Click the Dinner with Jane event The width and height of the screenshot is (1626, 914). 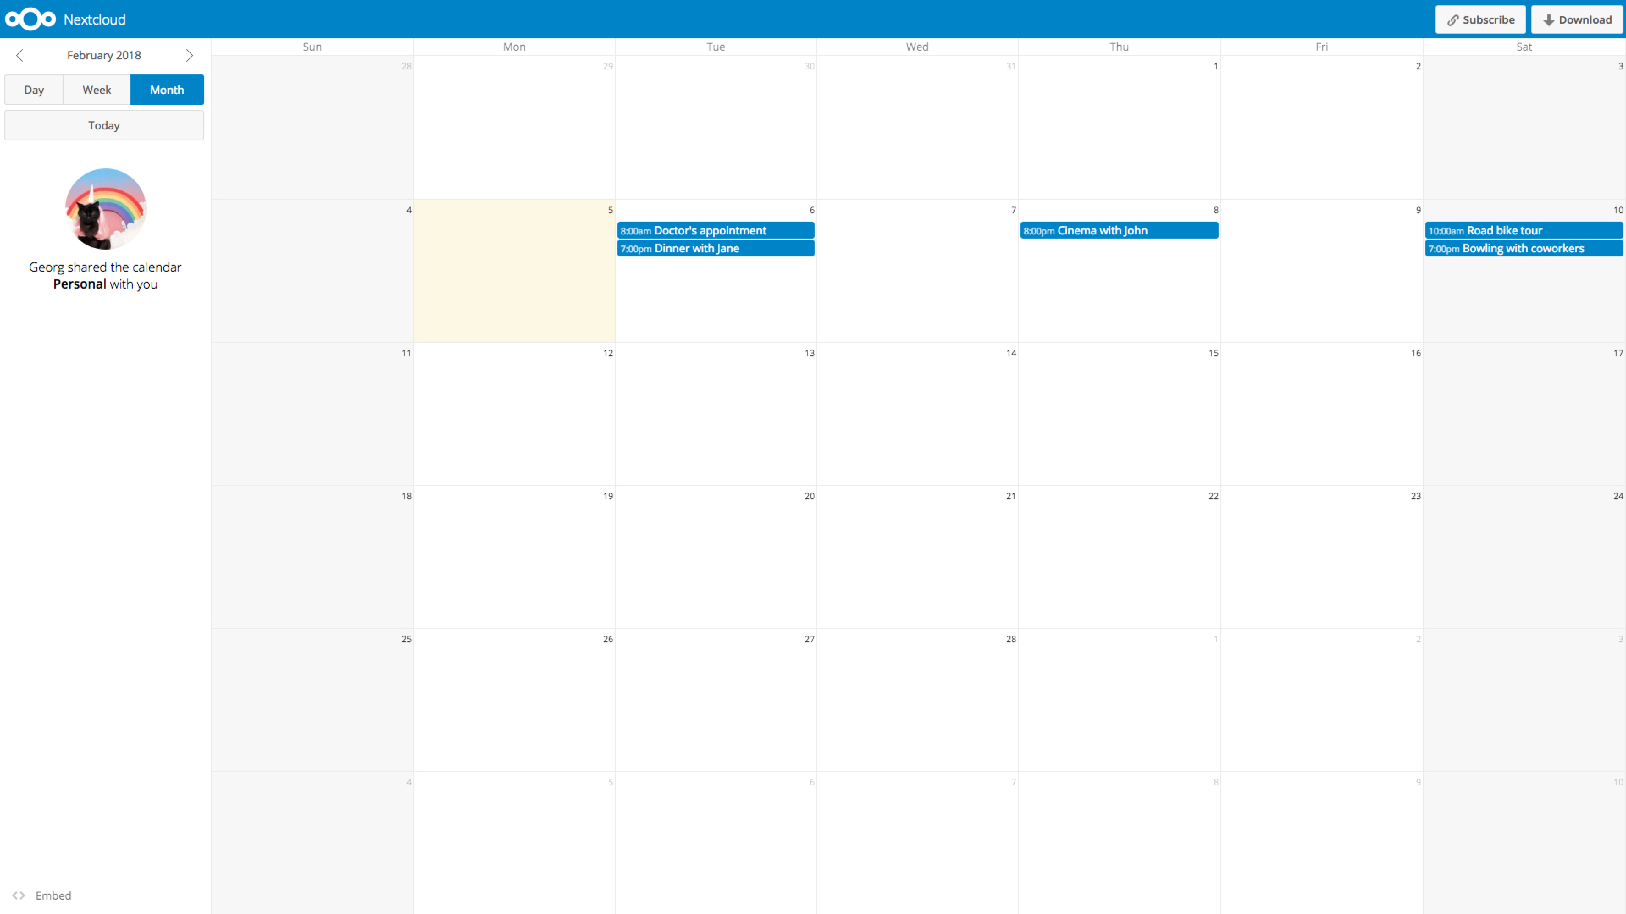coord(715,248)
